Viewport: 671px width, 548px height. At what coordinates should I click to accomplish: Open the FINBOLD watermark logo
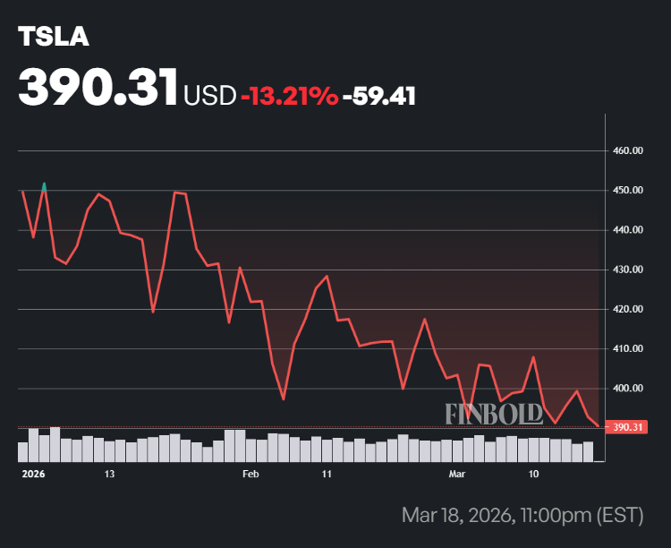(494, 413)
